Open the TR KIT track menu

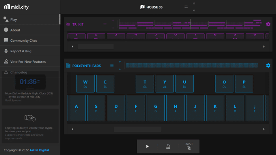pyautogui.click(x=105, y=24)
